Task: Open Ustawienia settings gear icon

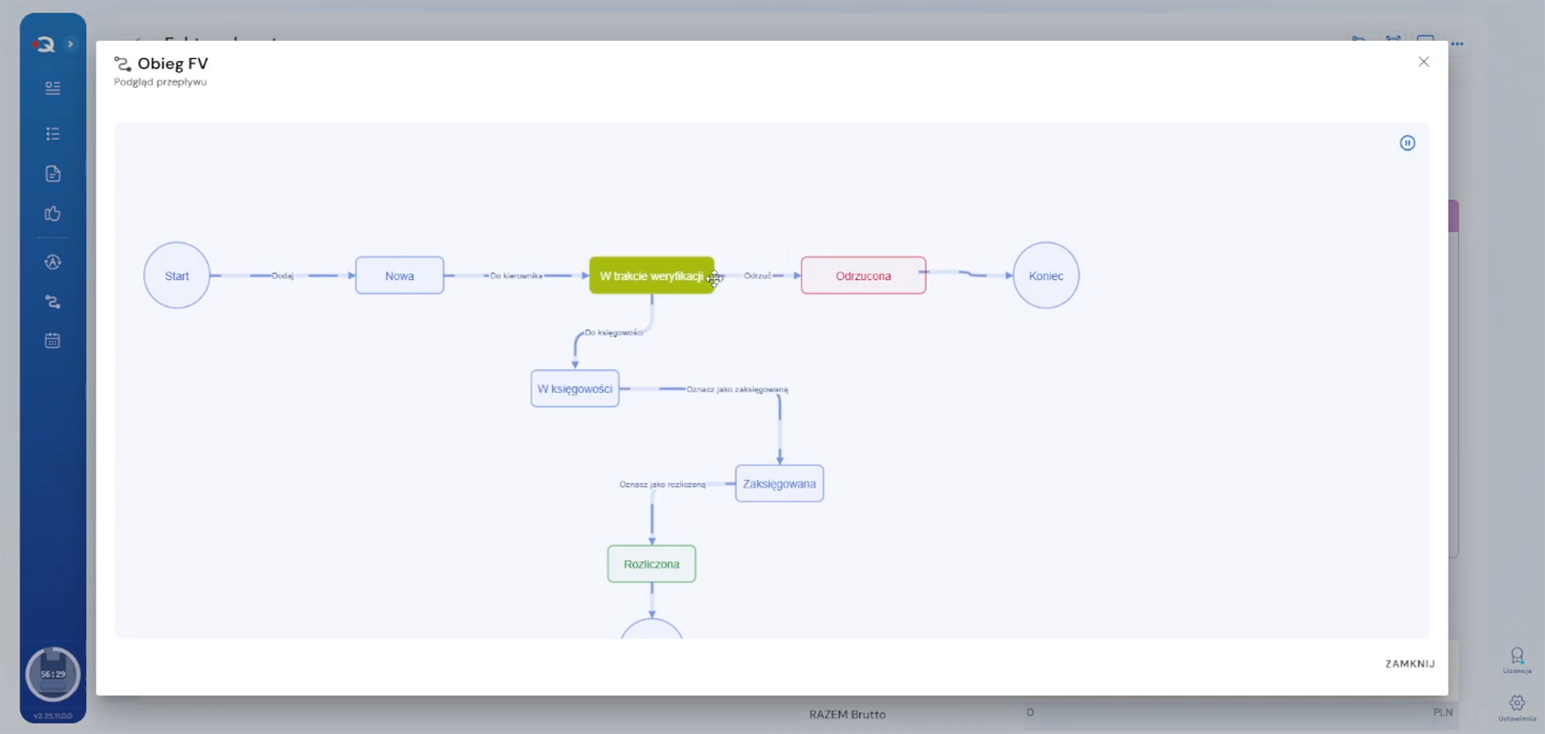Action: [x=1516, y=704]
